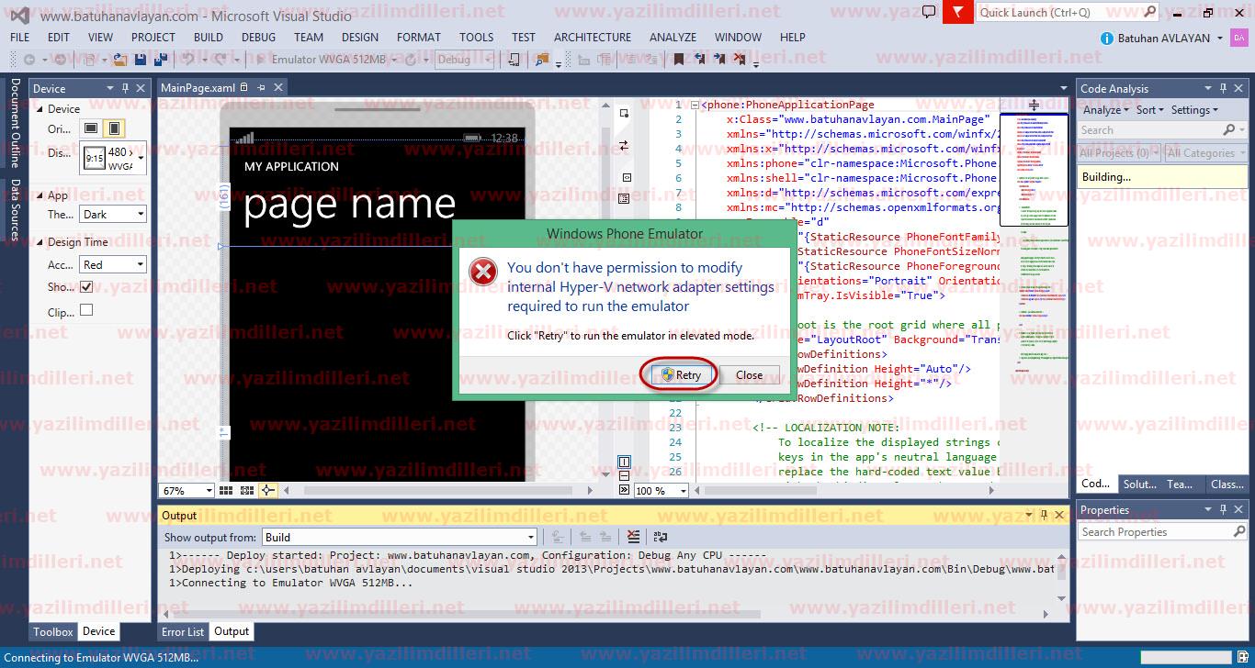The image size is (1255, 668).
Task: Click the horizontal split view icon
Action: click(x=625, y=476)
